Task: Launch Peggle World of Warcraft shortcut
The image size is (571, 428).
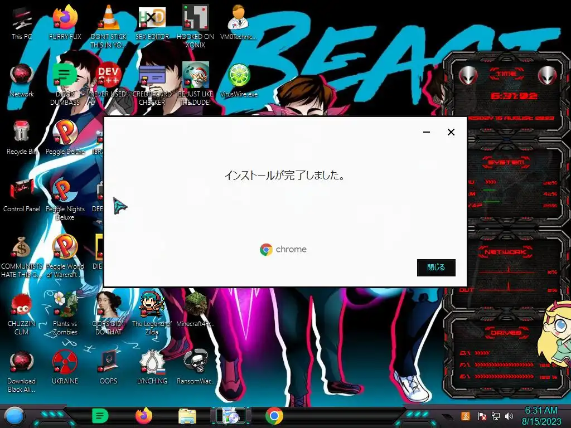Action: click(x=65, y=256)
